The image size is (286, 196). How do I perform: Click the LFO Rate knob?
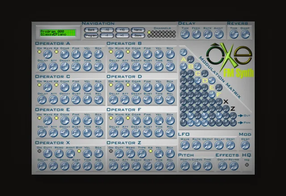[x=196, y=145]
